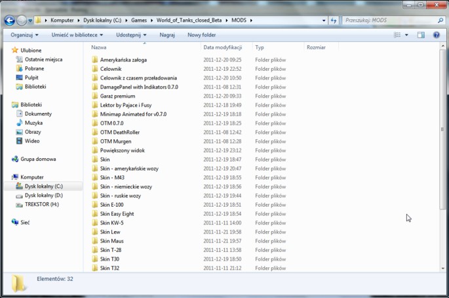Screen dimensions: 449x298
Task: Change view using the view icon
Action: (x=397, y=35)
